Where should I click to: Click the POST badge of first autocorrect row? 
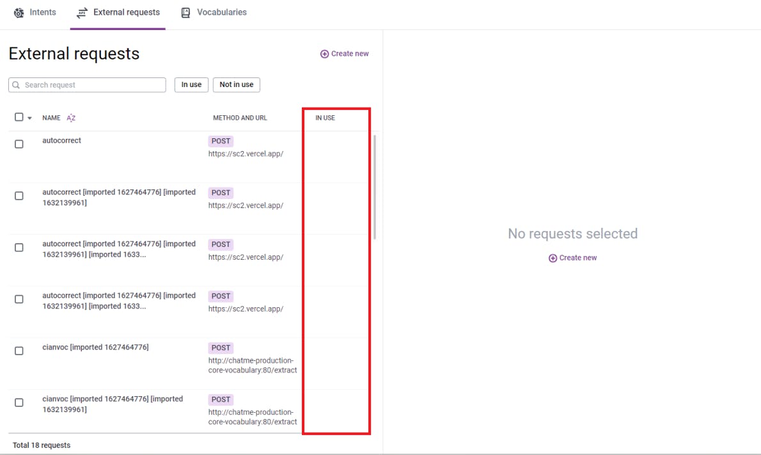[x=221, y=141]
